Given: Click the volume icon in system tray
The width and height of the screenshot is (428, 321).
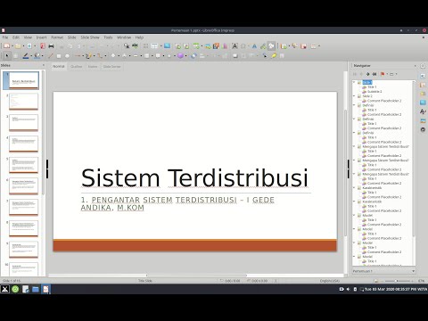Looking at the screenshot, I should point(348,289).
